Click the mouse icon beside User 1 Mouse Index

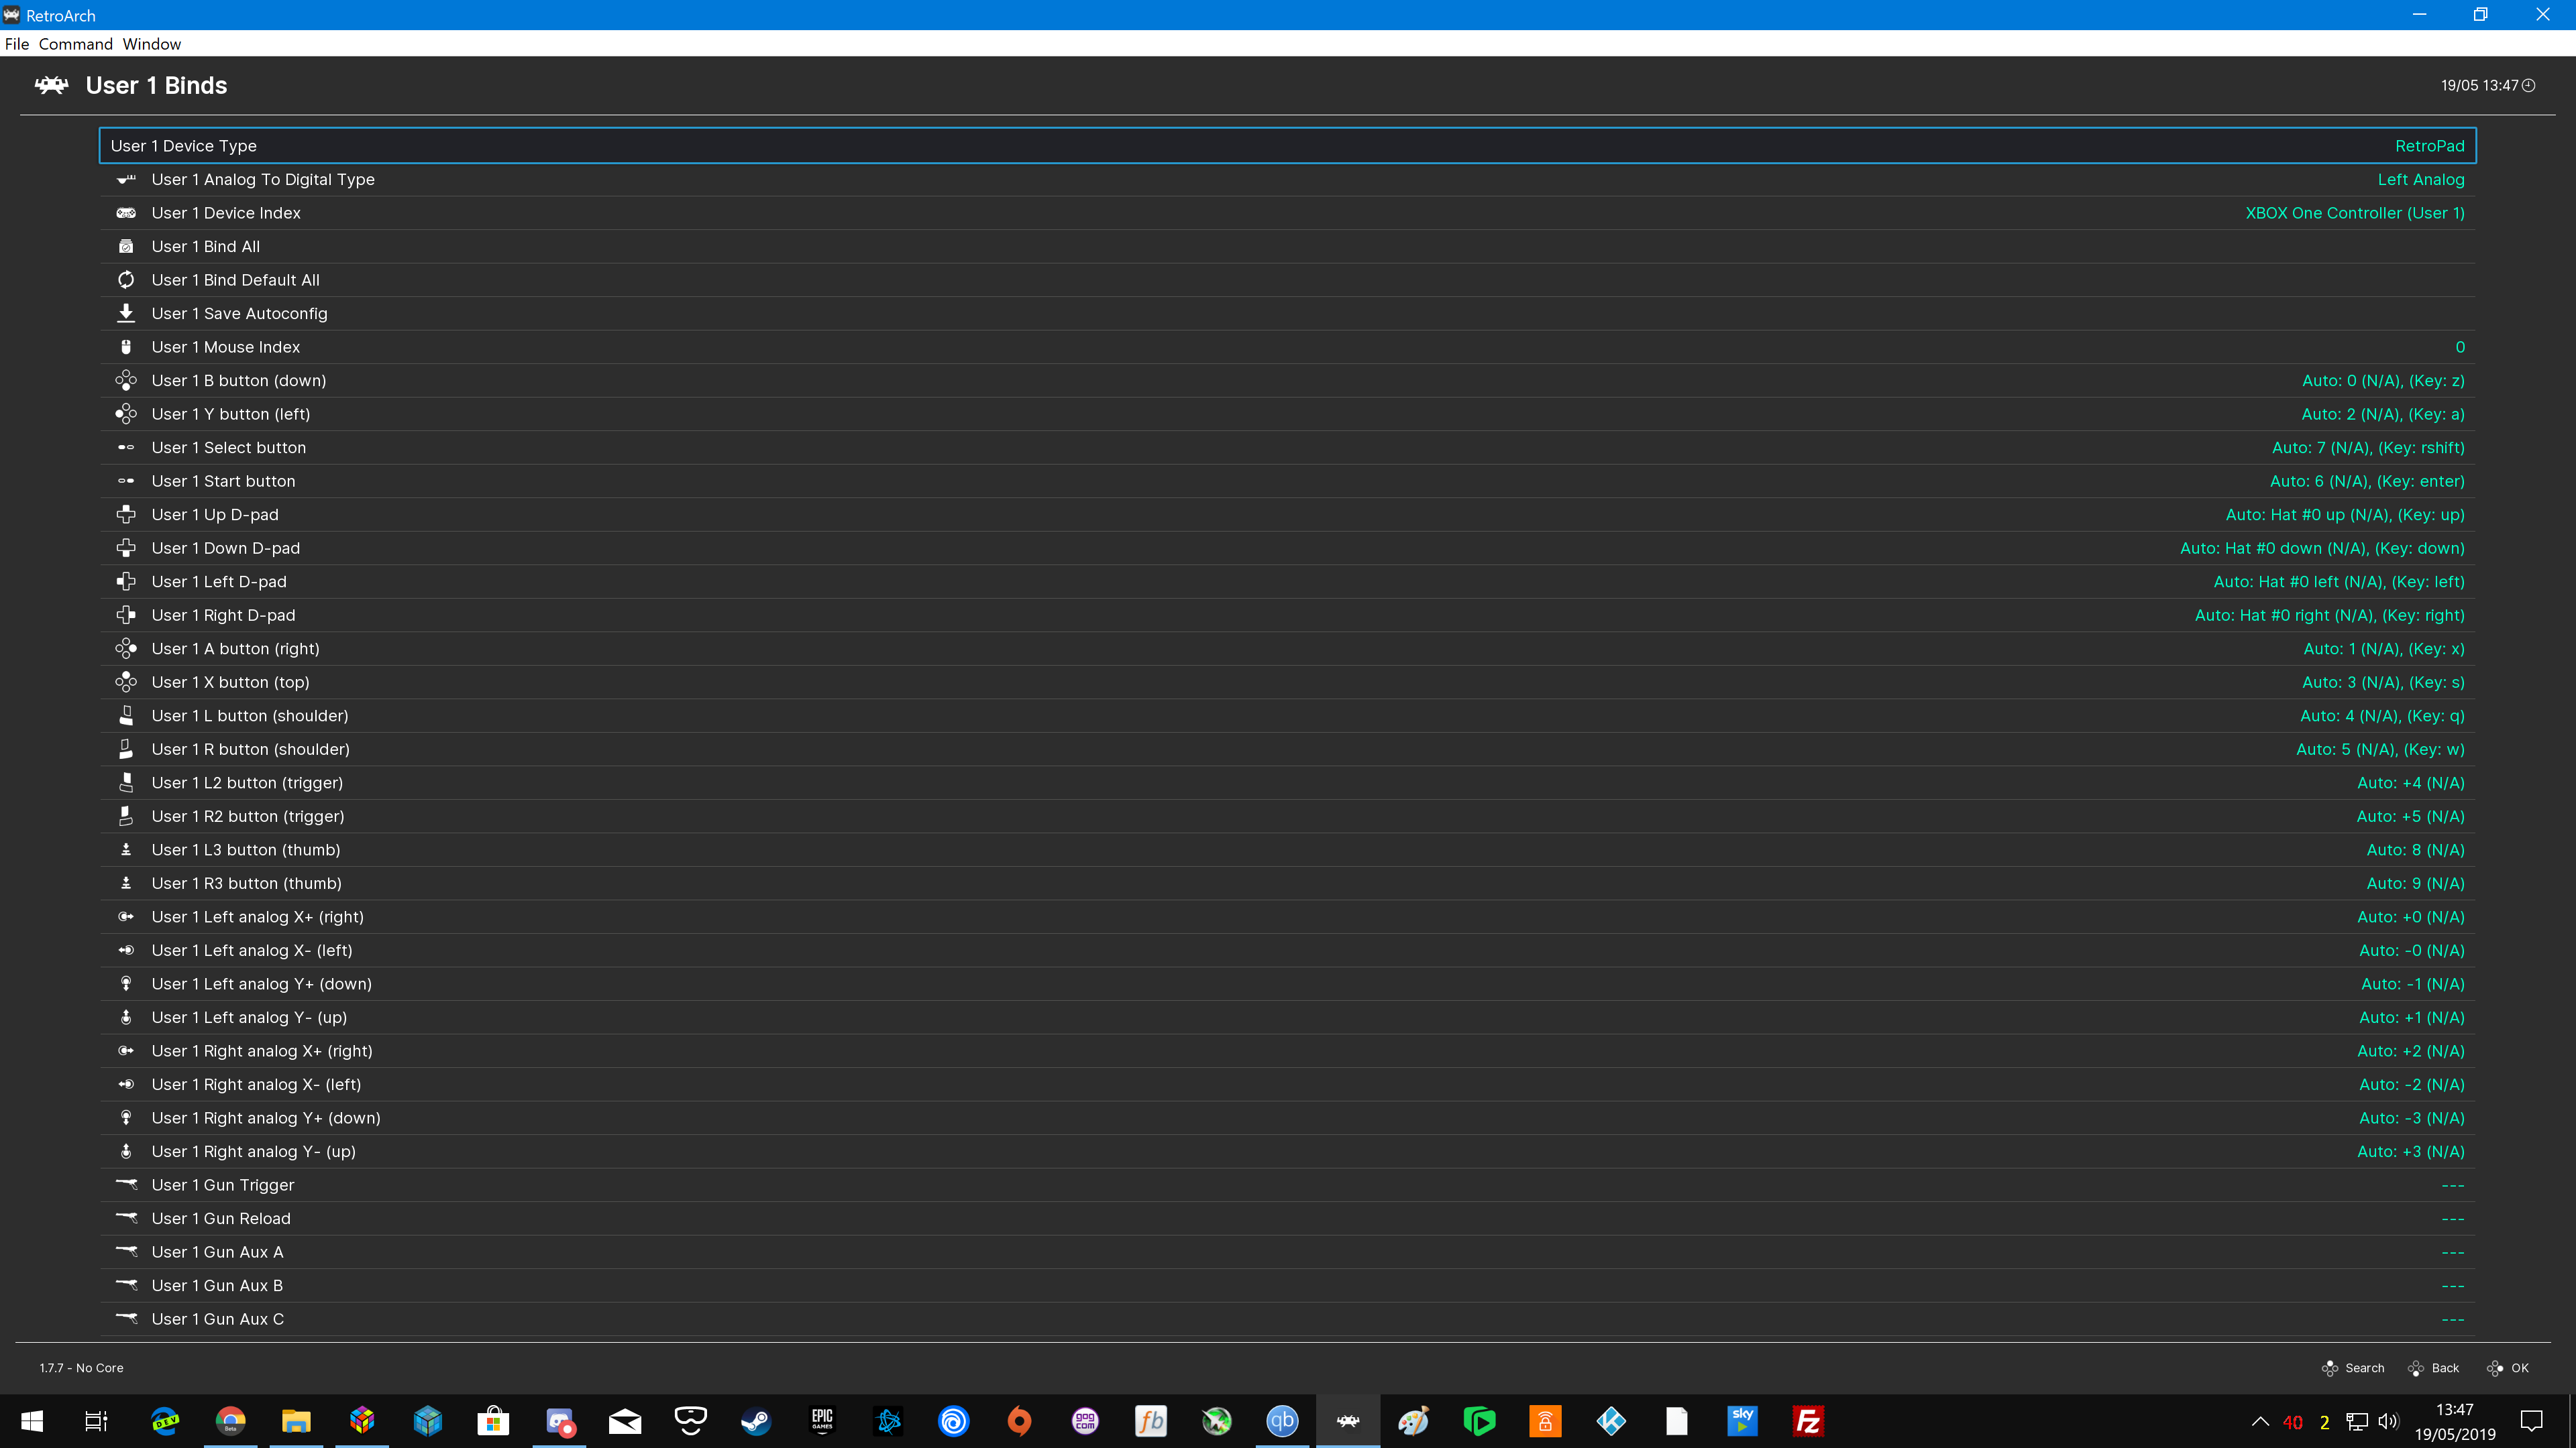click(x=126, y=347)
